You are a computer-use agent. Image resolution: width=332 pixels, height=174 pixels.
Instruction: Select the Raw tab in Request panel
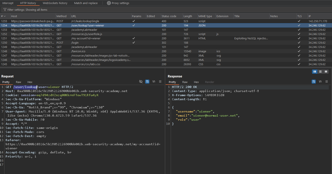pos(19,82)
